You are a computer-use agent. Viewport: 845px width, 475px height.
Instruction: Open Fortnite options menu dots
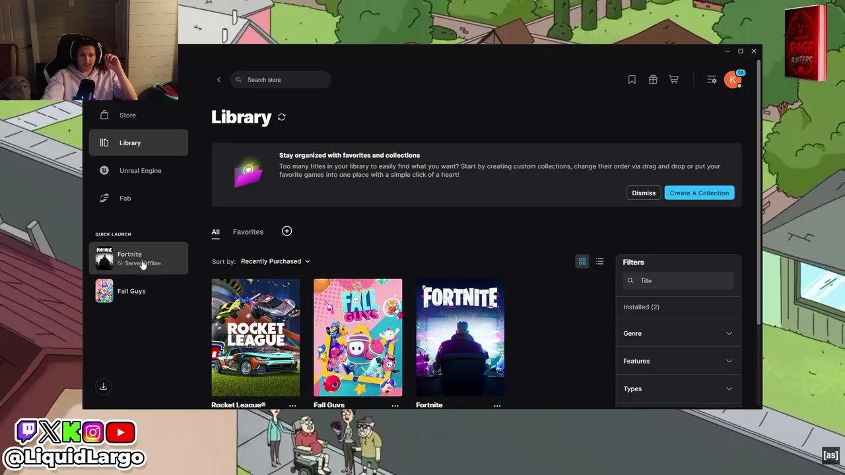click(497, 405)
